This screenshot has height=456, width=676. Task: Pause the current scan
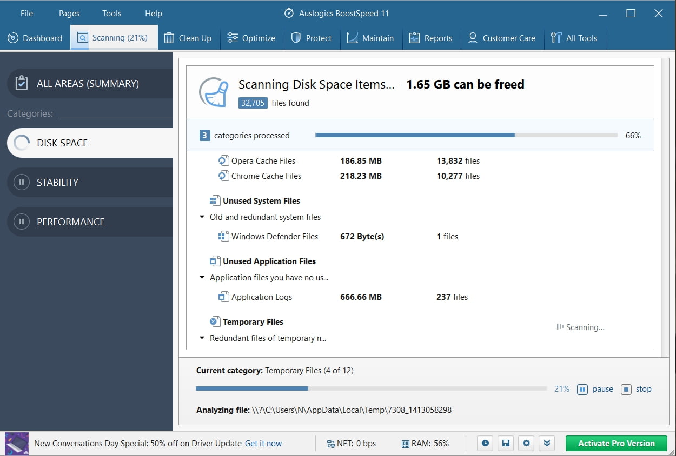point(595,389)
